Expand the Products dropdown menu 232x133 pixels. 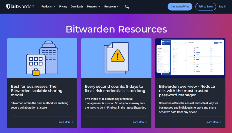48,6
